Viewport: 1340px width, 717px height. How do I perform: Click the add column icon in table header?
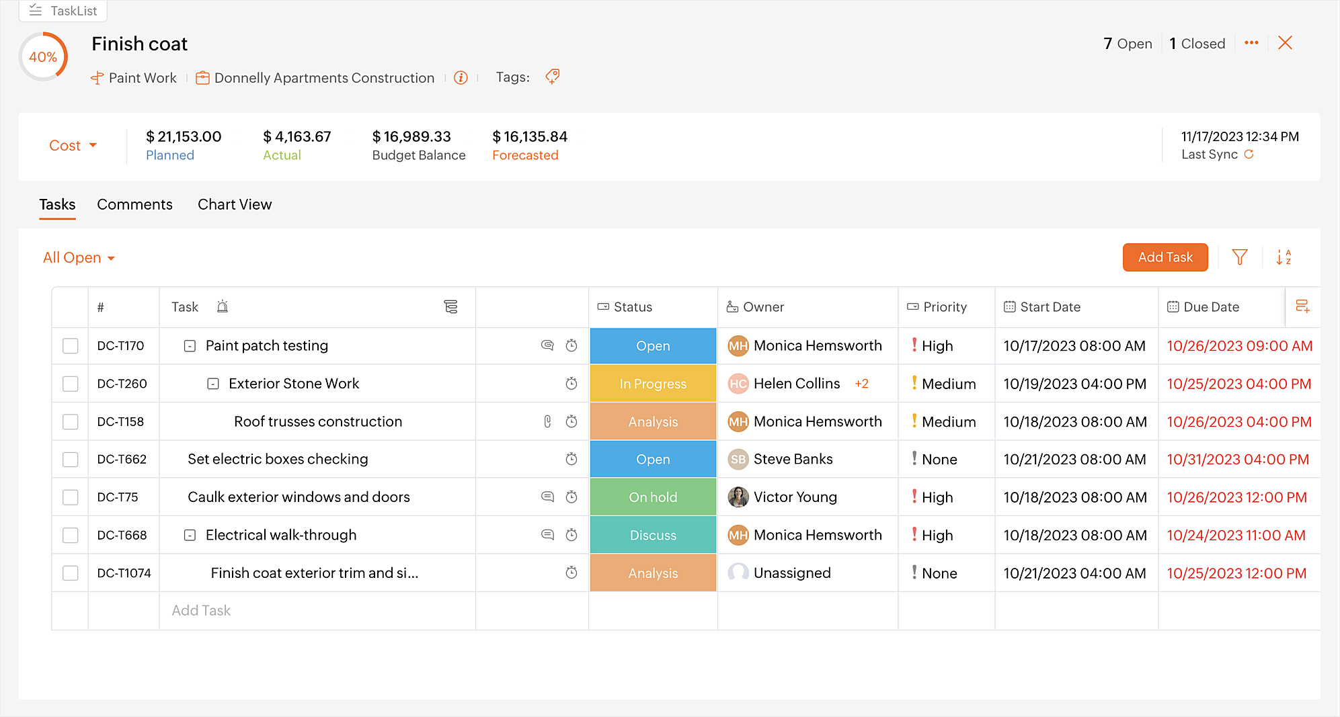coord(1302,307)
